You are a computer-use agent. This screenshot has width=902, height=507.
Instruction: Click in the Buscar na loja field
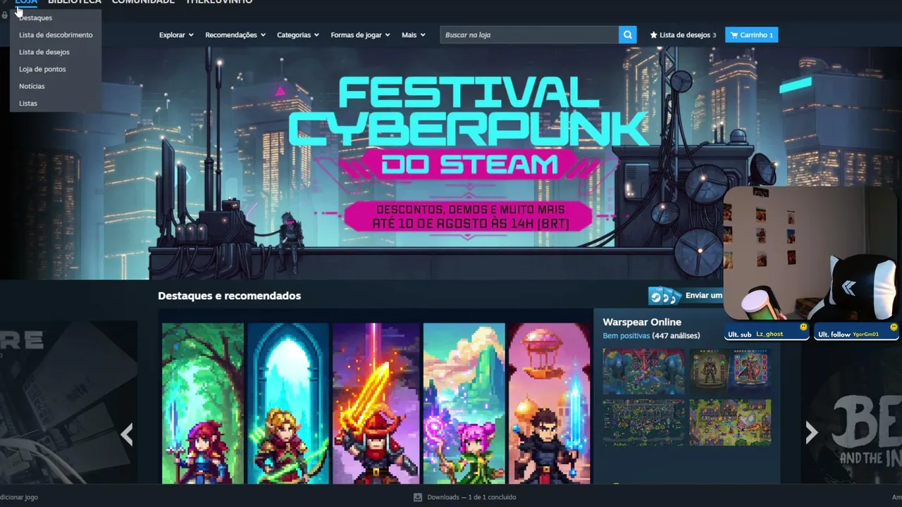[x=529, y=35]
